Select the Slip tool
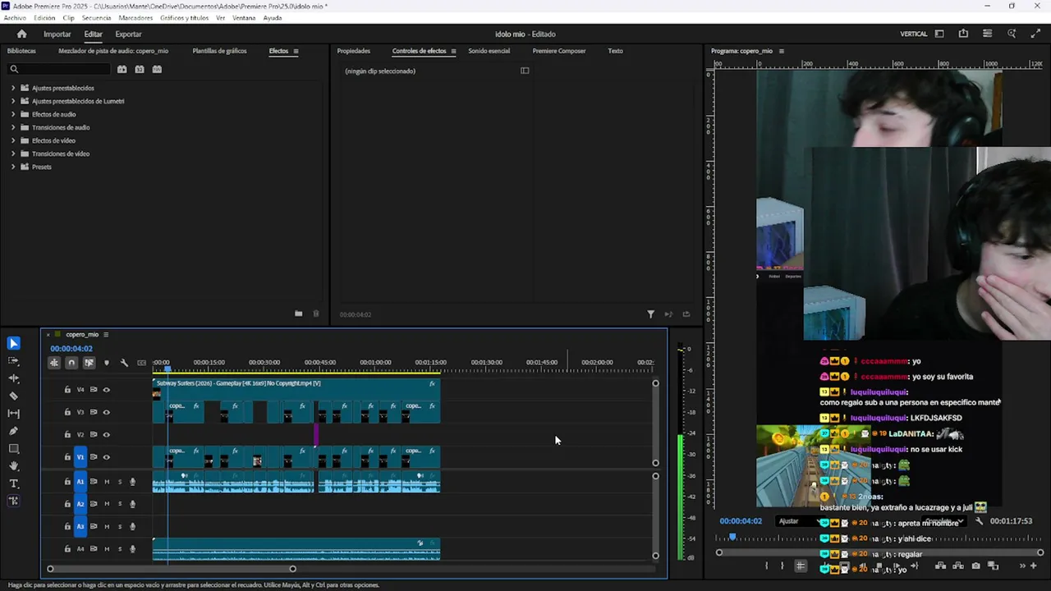 [14, 414]
